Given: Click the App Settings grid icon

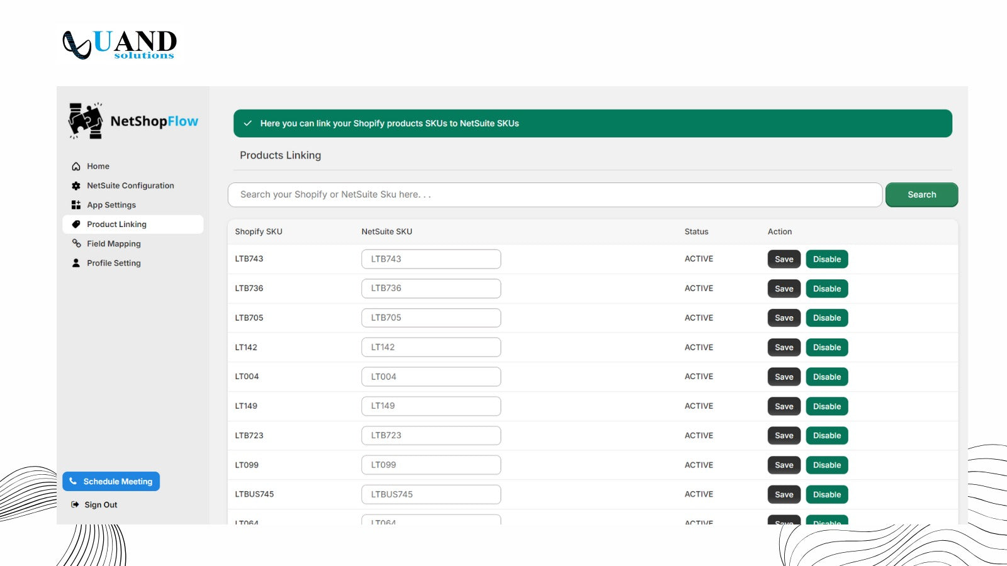Looking at the screenshot, I should [x=76, y=205].
